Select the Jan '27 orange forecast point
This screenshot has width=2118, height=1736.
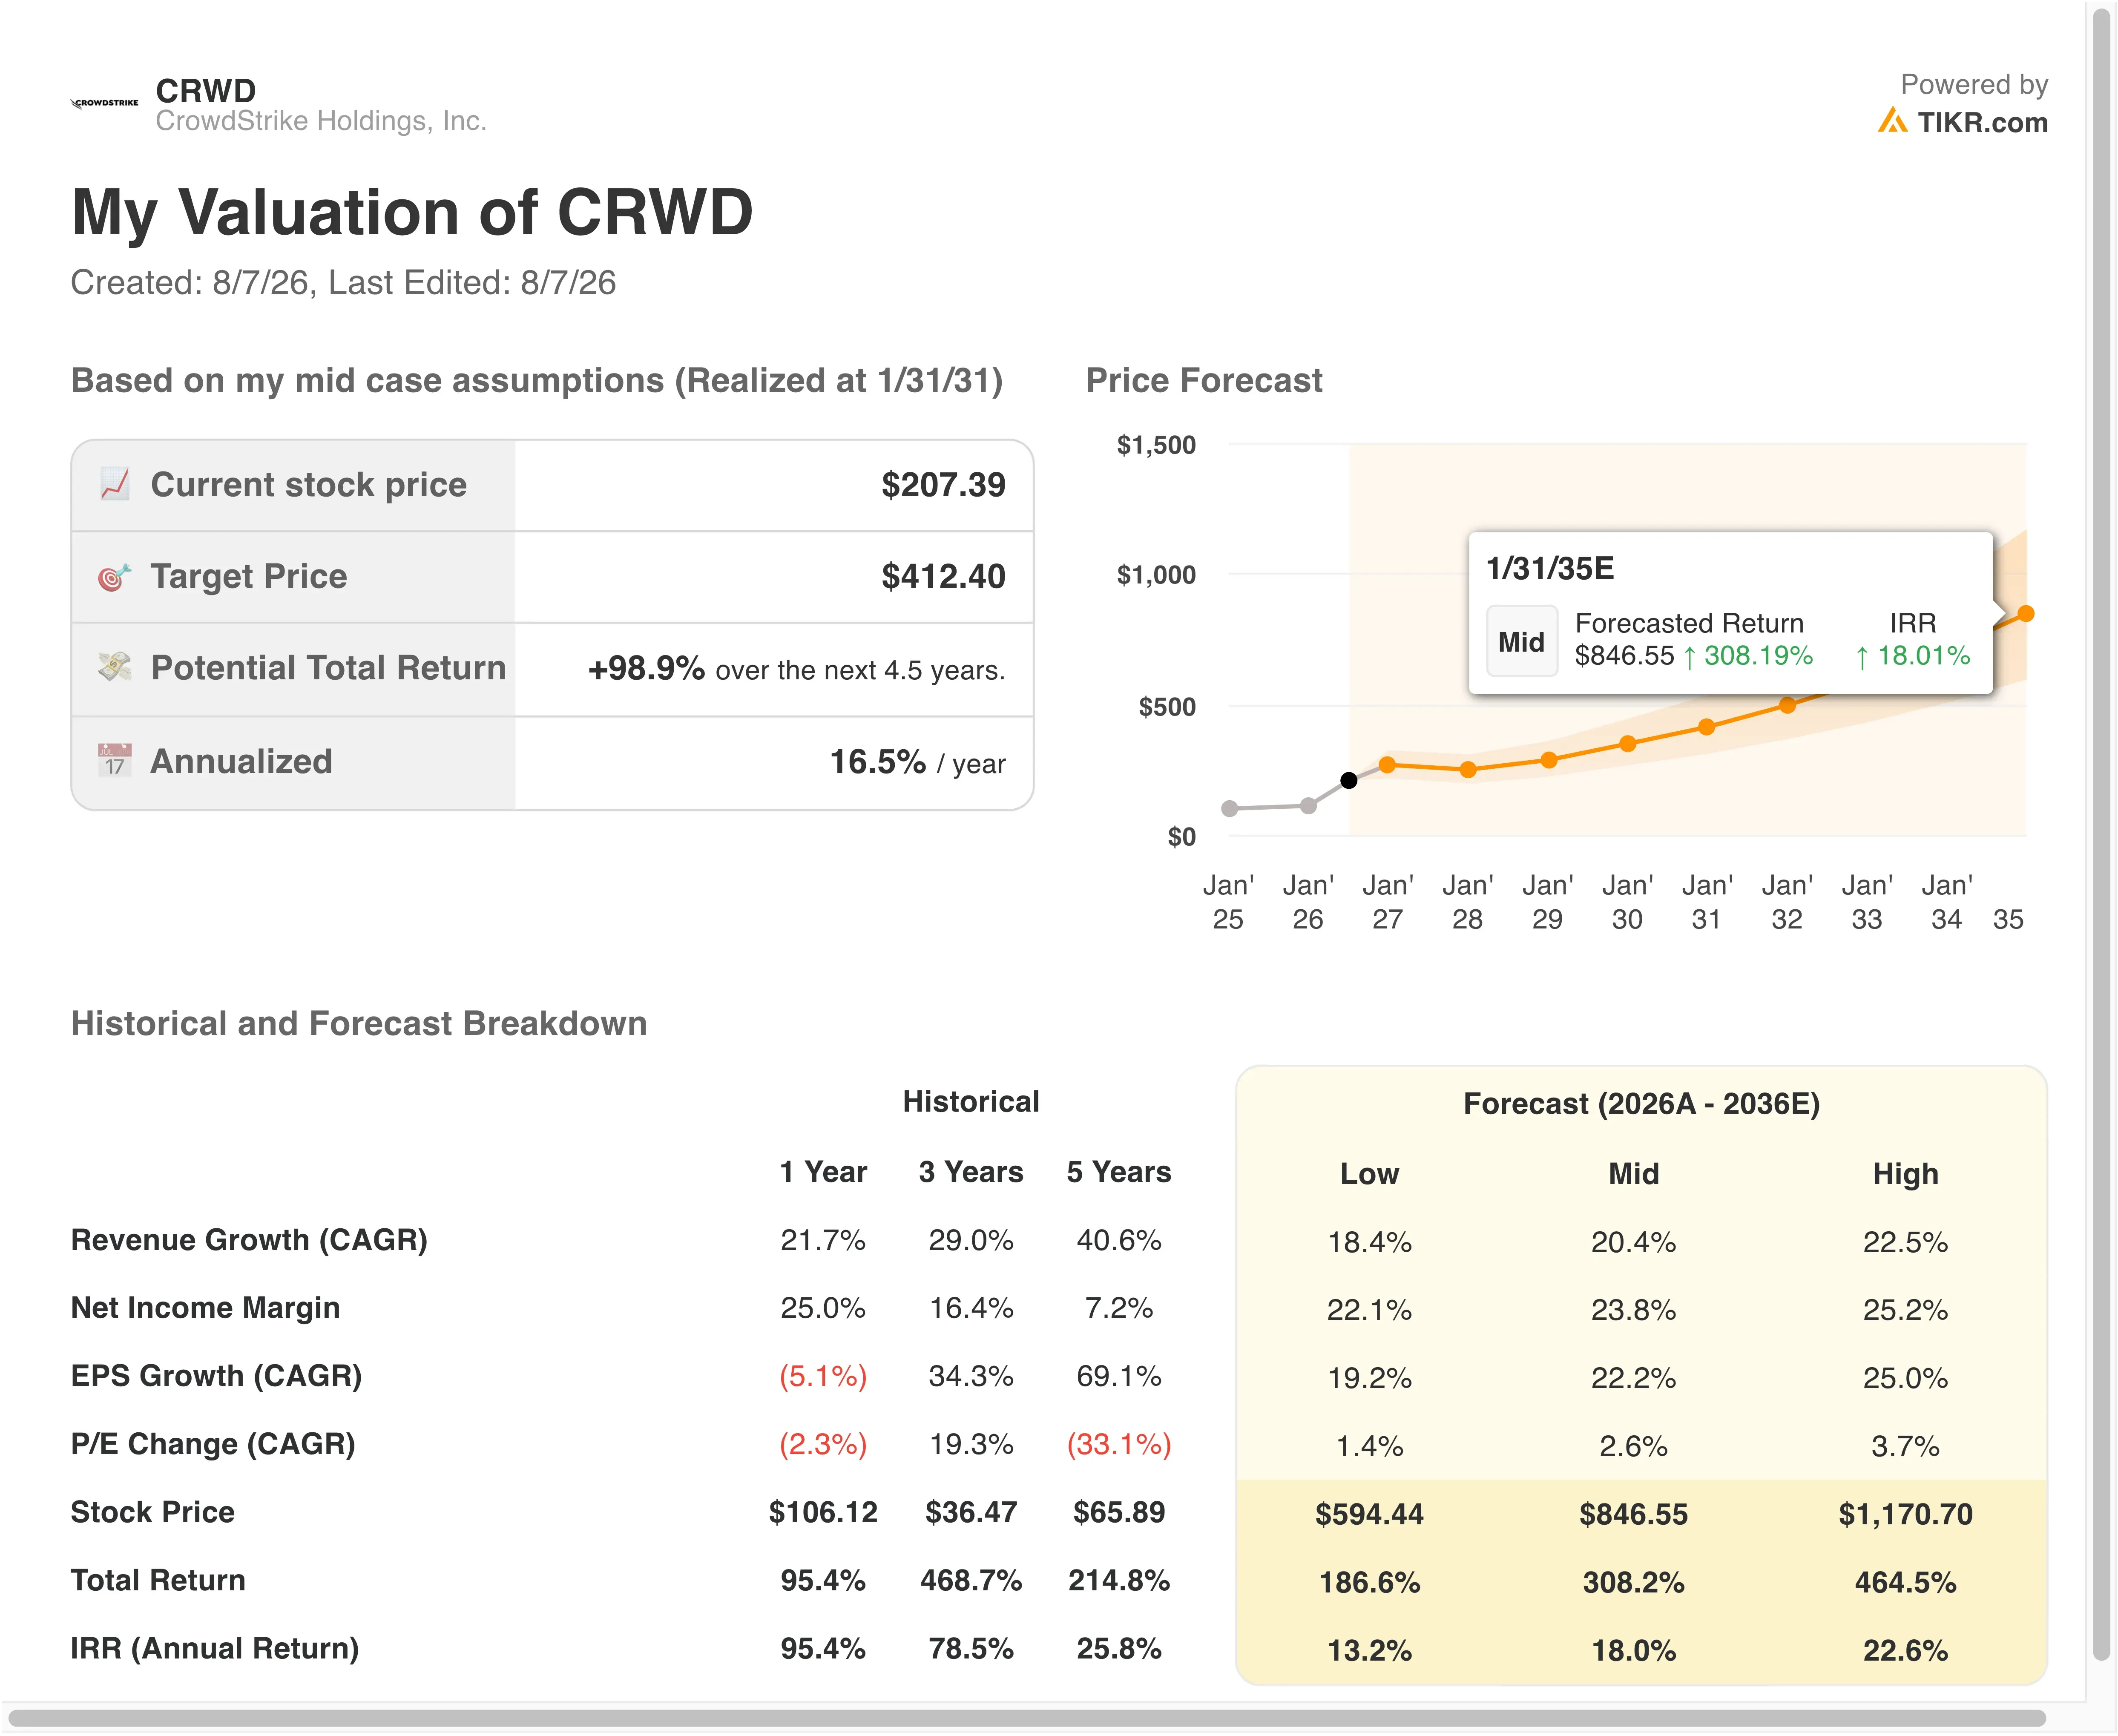coord(1387,765)
